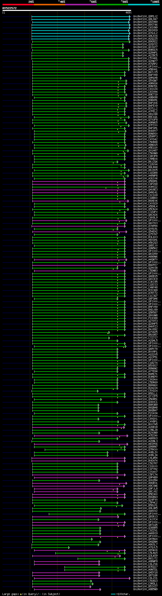Select the UniRef100_C5Y4H1 entry
The width and height of the screenshot is (162, 596).
pyautogui.click(x=145, y=58)
